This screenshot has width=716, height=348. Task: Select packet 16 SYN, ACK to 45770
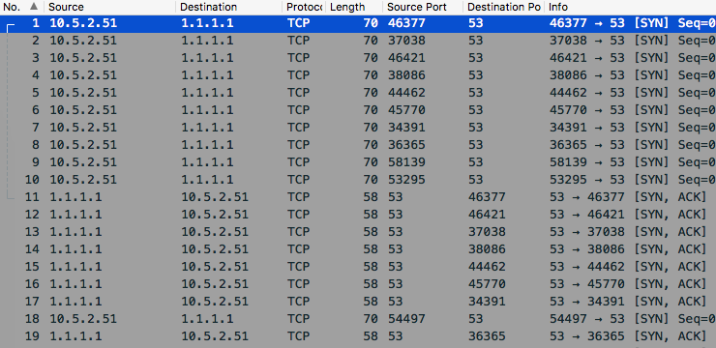pos(358,283)
